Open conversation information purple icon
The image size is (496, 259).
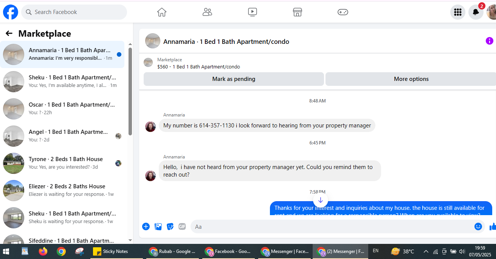490,41
